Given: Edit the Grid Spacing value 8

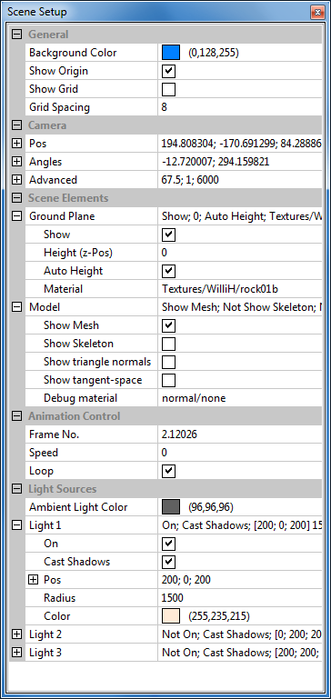Looking at the screenshot, I should (239, 107).
